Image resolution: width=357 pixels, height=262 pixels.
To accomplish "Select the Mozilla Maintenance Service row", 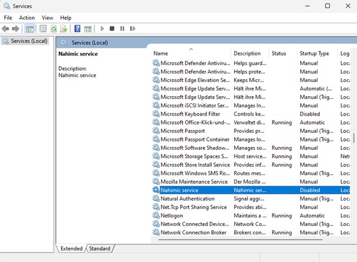I will 194,182.
